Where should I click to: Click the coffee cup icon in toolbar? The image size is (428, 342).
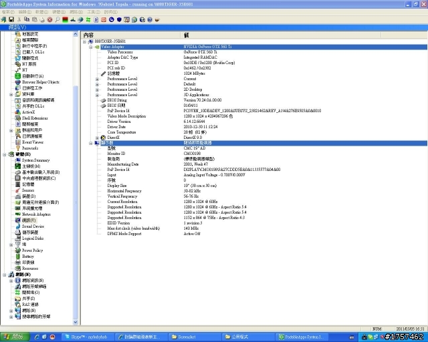157,19
